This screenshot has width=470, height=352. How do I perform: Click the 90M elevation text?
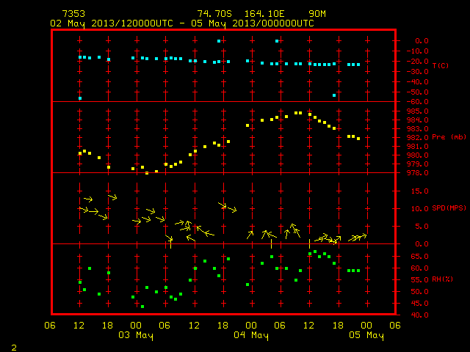tap(317, 14)
